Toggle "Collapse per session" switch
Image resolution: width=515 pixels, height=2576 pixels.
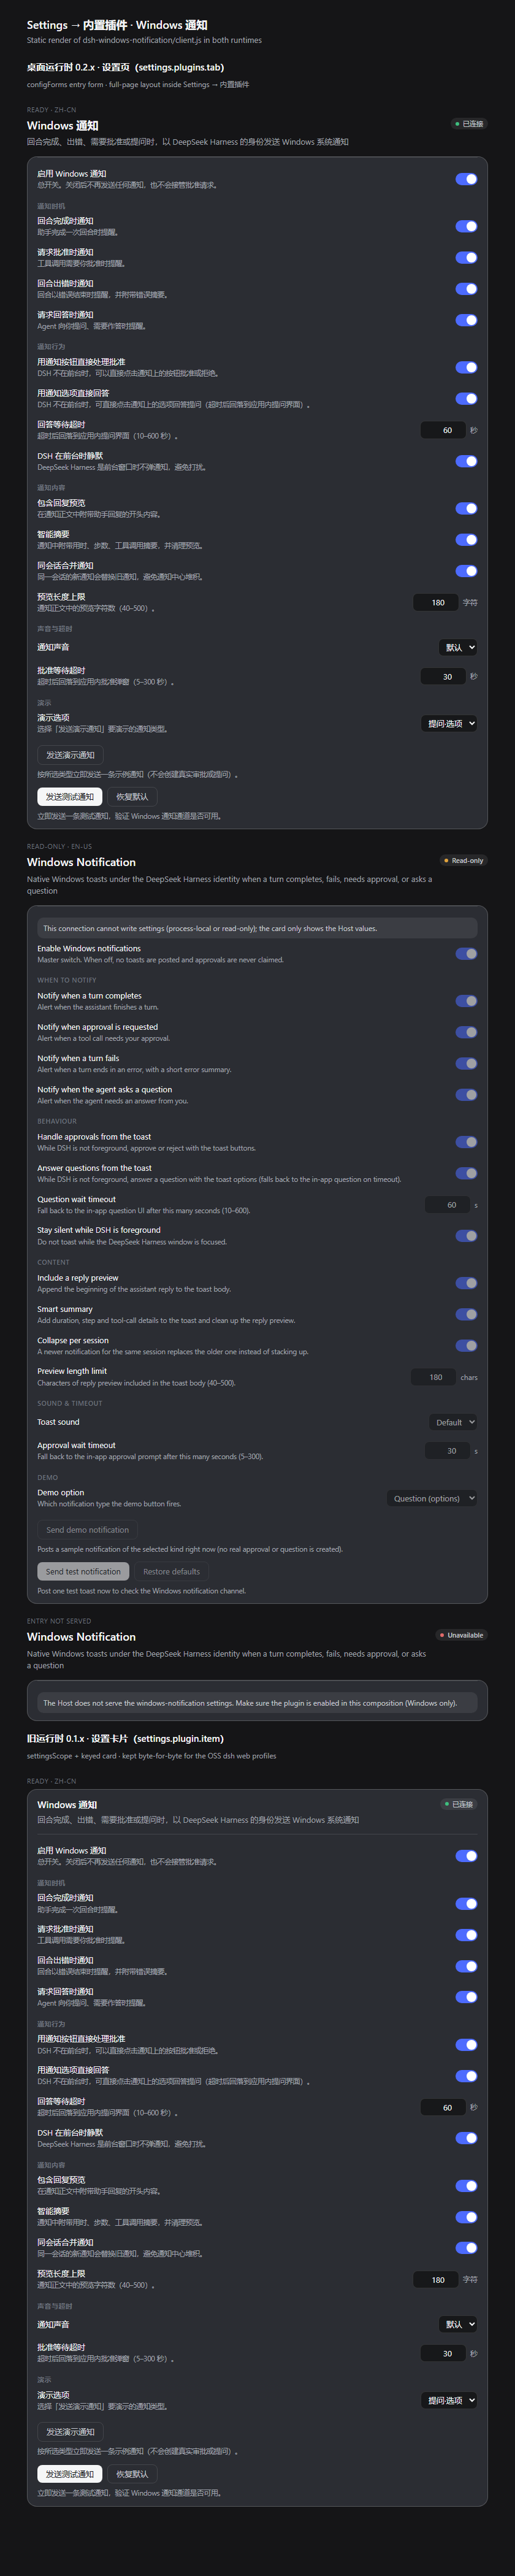point(466,1346)
